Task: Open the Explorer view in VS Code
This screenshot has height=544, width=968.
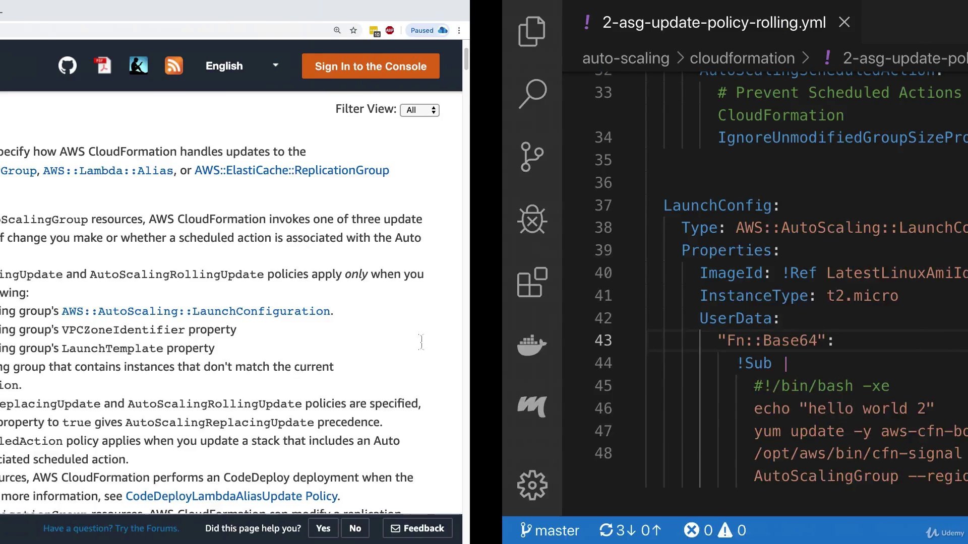Action: (x=532, y=31)
